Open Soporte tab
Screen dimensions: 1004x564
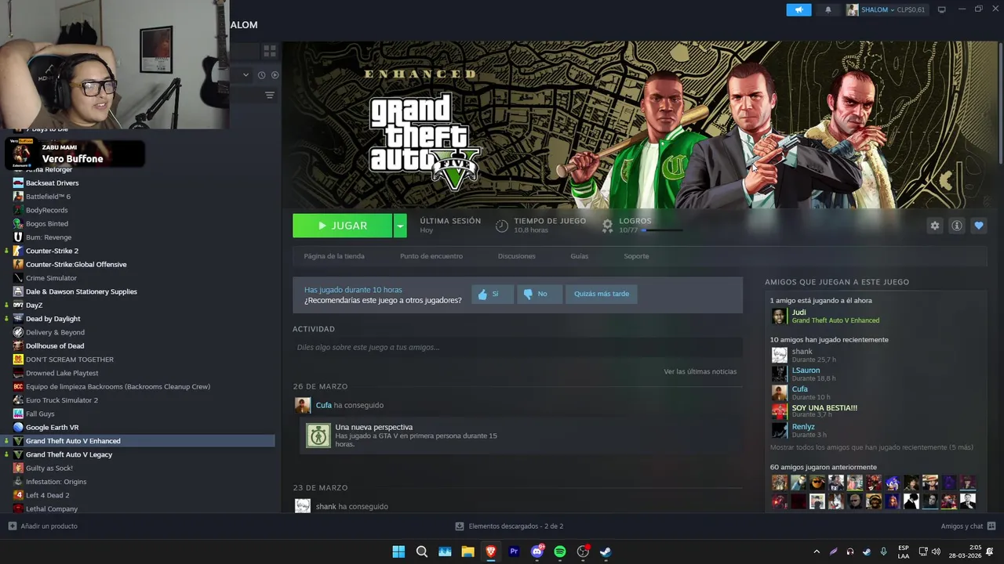pyautogui.click(x=636, y=256)
